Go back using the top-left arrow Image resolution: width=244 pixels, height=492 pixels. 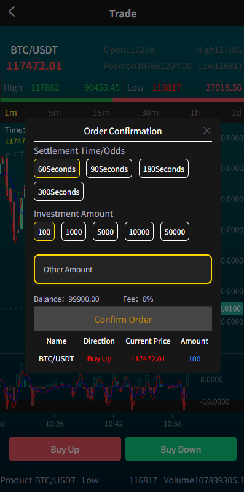tap(12, 12)
